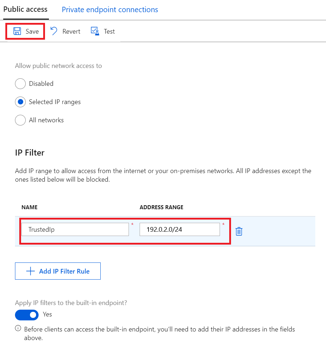Click the Add IP Filter Rule button
This screenshot has height=349, width=326.
pyautogui.click(x=57, y=271)
